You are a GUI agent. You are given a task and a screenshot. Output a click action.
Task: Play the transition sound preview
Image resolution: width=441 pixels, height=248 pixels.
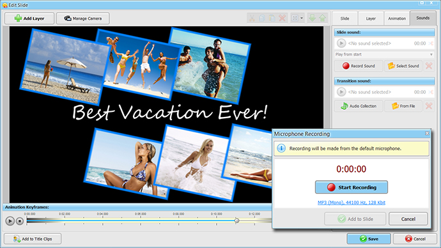pos(341,92)
